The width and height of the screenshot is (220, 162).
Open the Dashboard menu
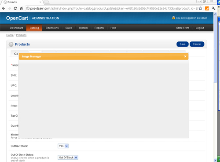click(x=16, y=28)
